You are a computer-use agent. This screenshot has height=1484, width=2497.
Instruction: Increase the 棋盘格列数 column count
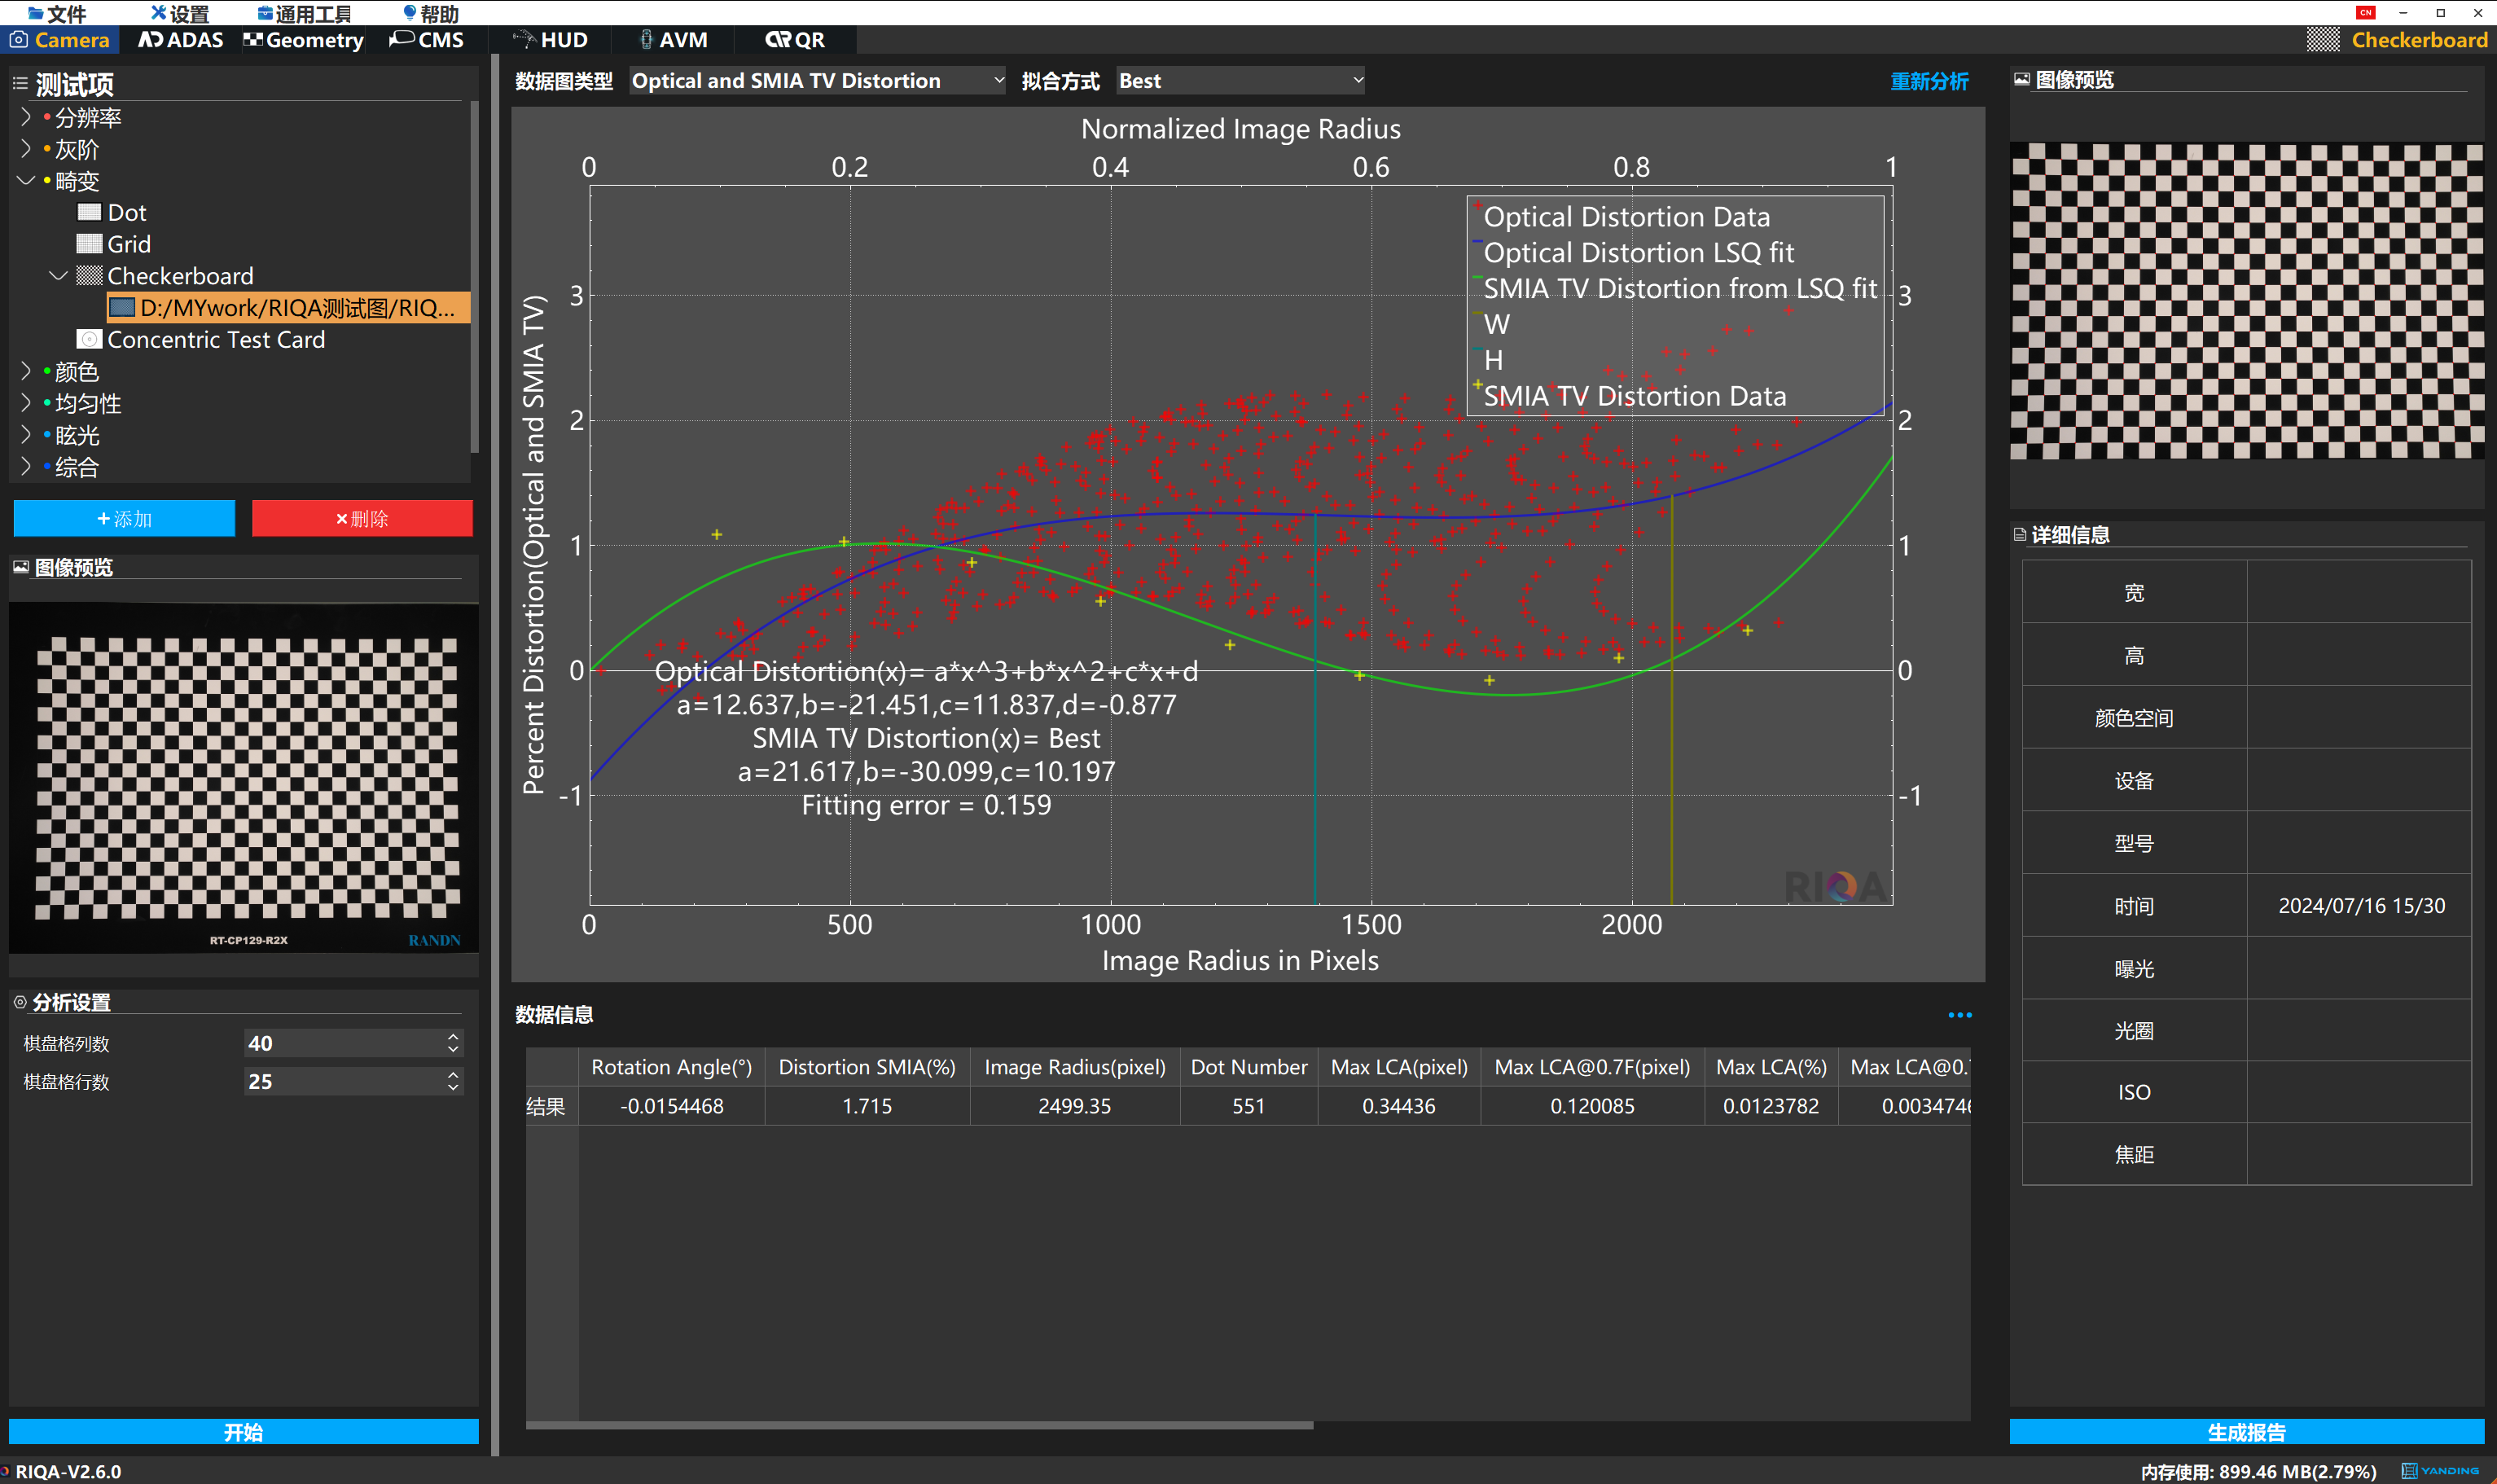click(453, 1037)
